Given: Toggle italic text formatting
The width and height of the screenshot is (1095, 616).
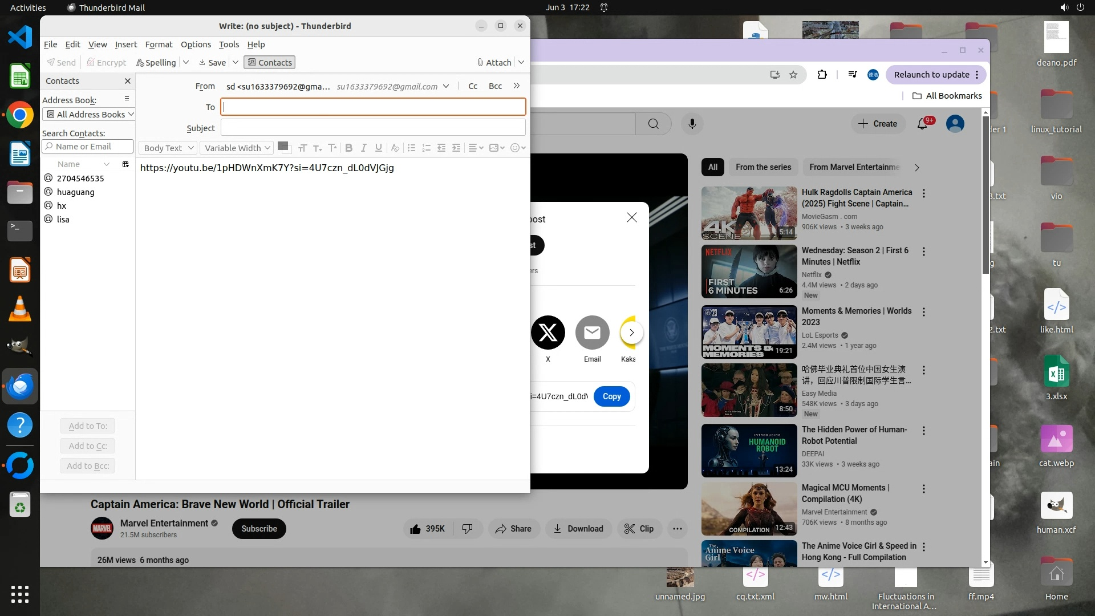Looking at the screenshot, I should [x=363, y=148].
